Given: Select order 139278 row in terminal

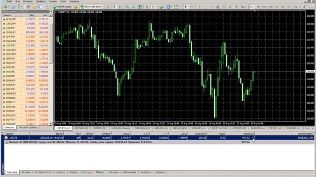Looking at the screenshot, I should [159, 138].
